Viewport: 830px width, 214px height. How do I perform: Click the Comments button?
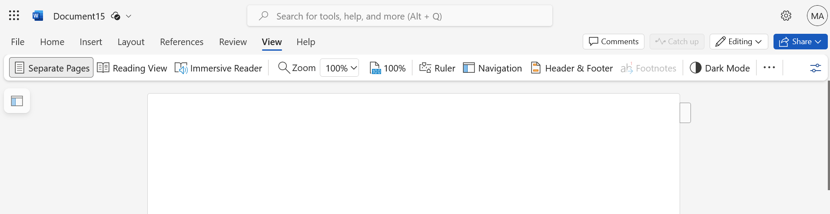pyautogui.click(x=613, y=42)
